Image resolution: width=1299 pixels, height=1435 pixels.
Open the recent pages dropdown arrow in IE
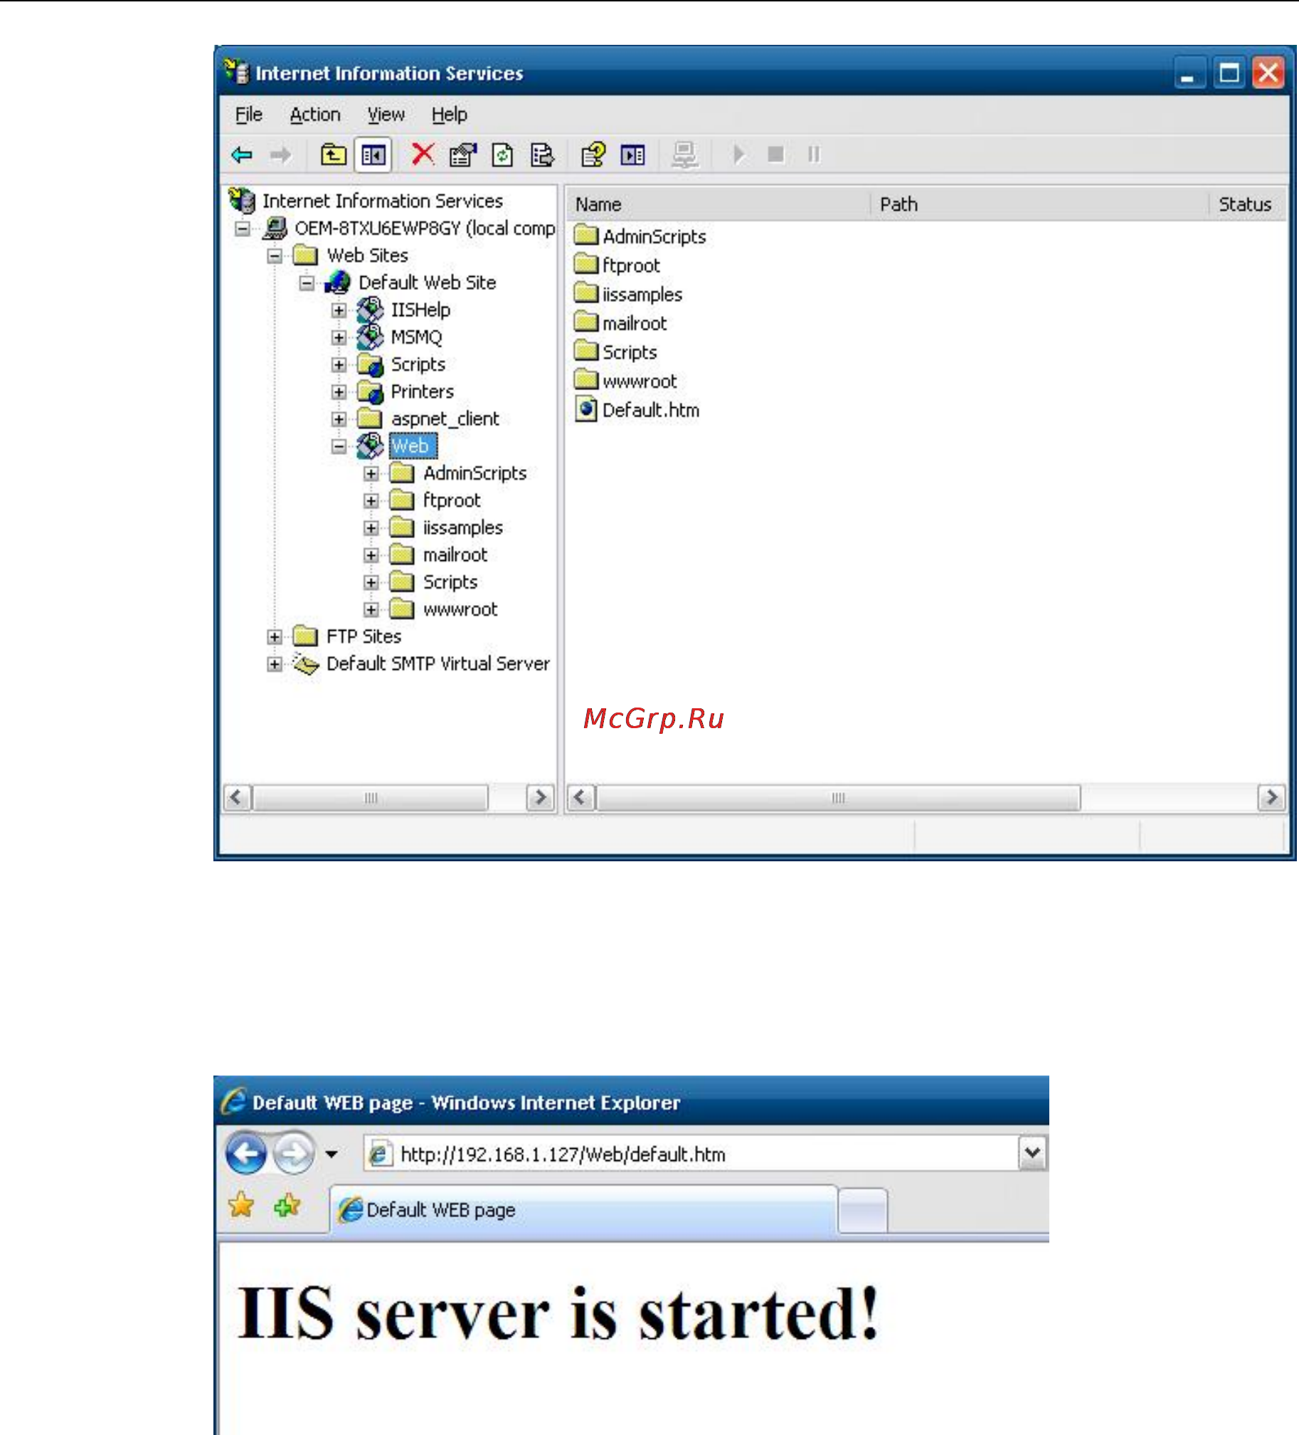[332, 1154]
